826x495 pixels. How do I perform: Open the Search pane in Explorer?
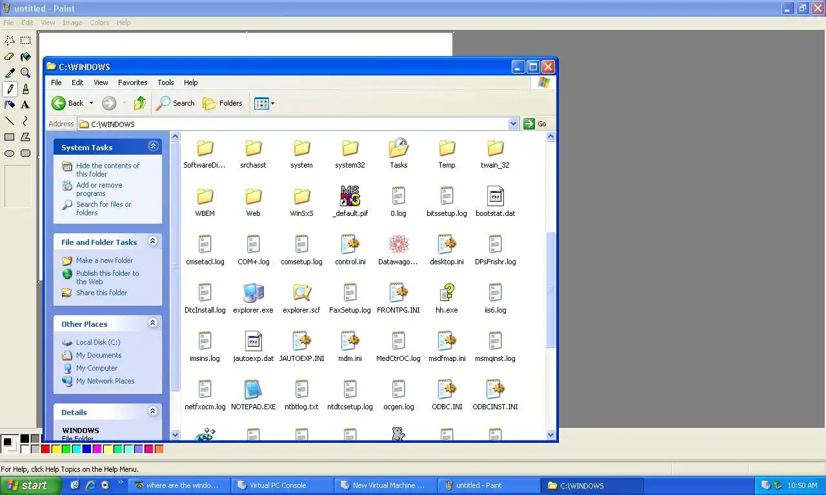(x=176, y=103)
